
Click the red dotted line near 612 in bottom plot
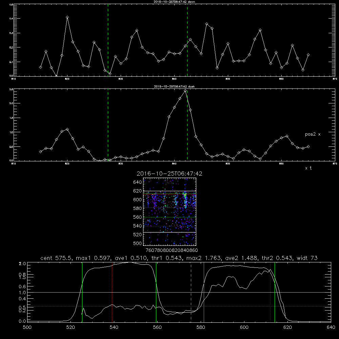[270, 292]
